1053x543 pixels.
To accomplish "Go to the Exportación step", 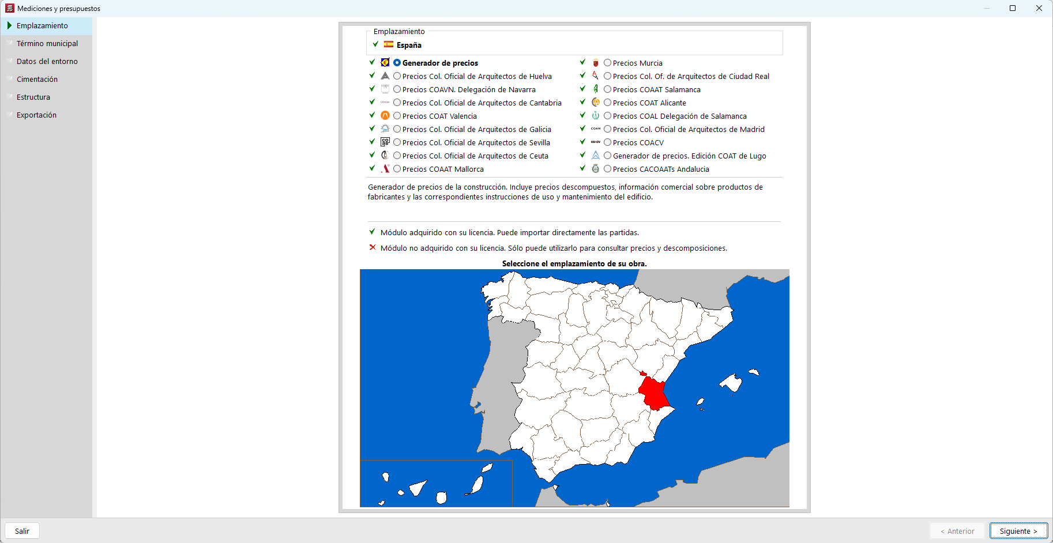I will [x=46, y=115].
